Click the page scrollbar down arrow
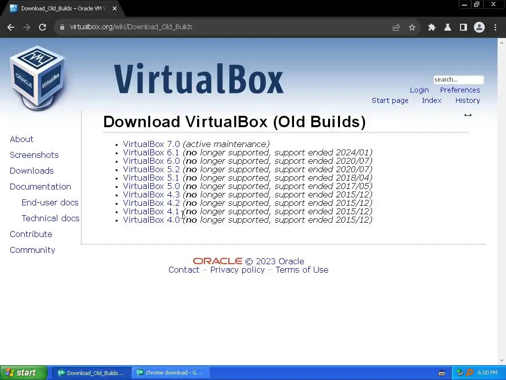 502,361
